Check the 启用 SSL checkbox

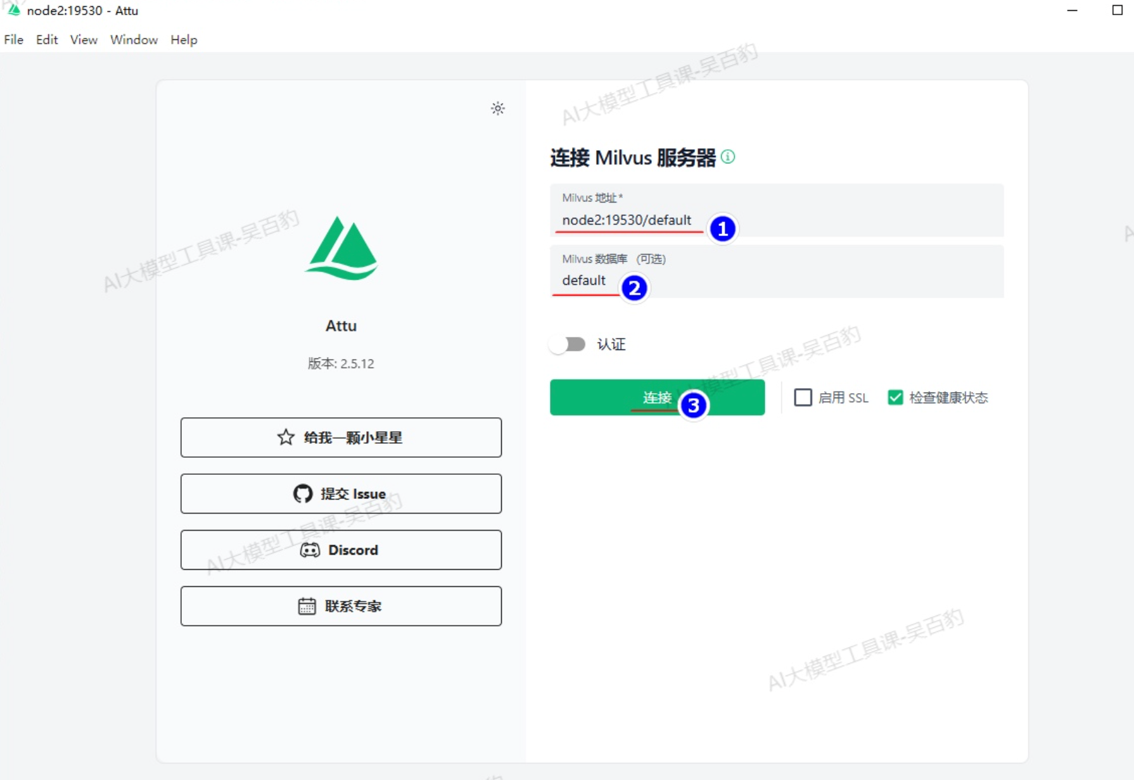[x=803, y=398]
